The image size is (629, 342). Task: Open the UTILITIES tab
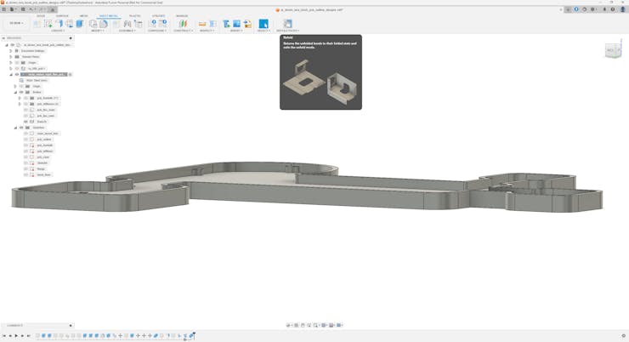point(158,15)
